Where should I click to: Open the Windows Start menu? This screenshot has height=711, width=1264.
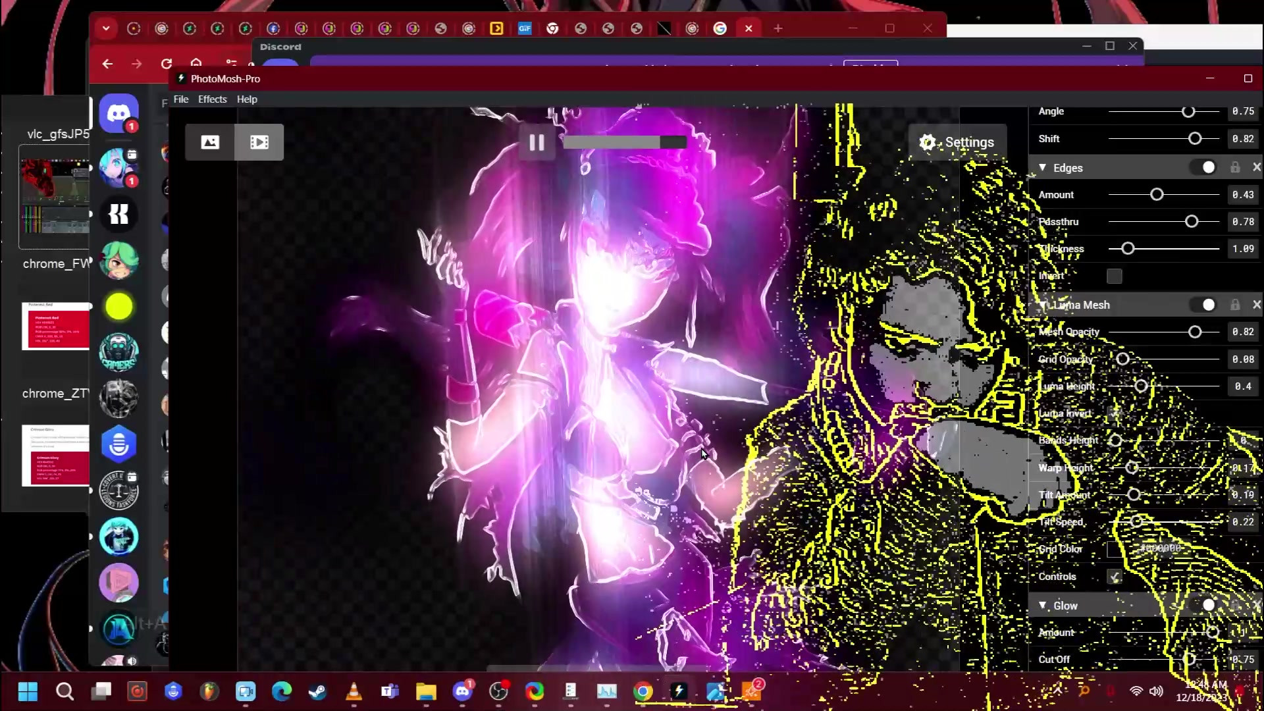pyautogui.click(x=28, y=691)
